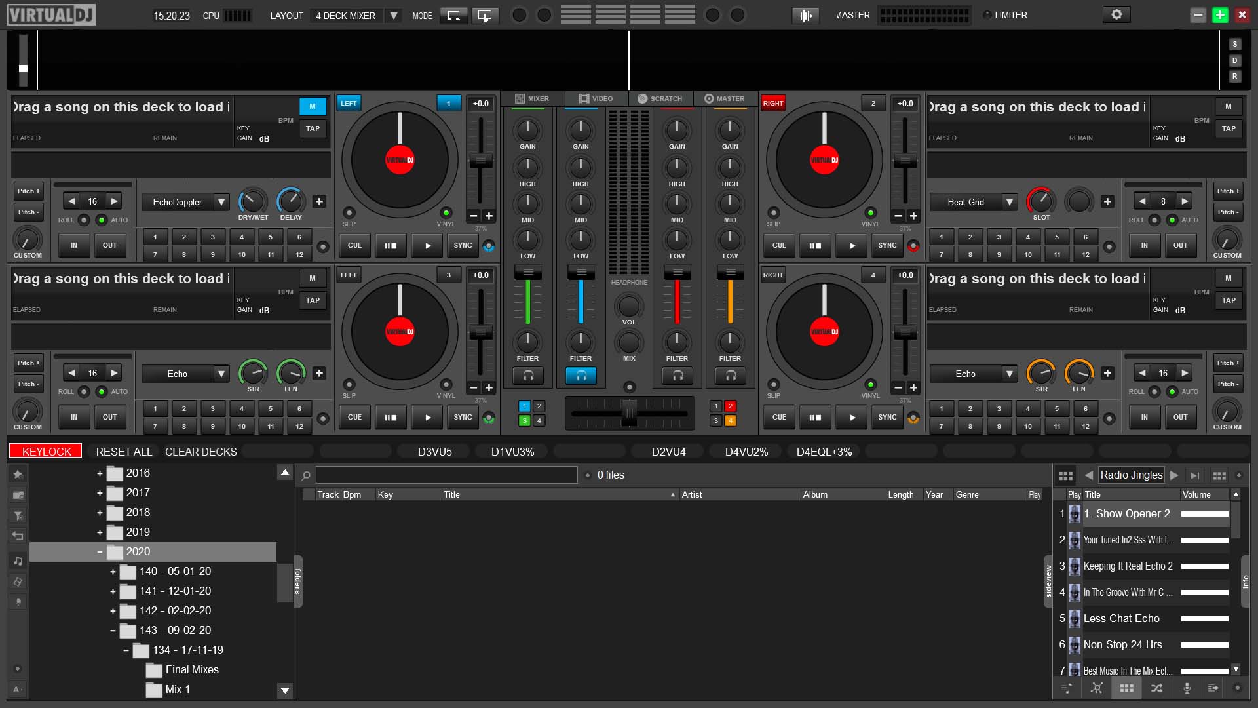Image resolution: width=1258 pixels, height=708 pixels.
Task: Toggle the LIMITER indicator
Action: [x=987, y=15]
